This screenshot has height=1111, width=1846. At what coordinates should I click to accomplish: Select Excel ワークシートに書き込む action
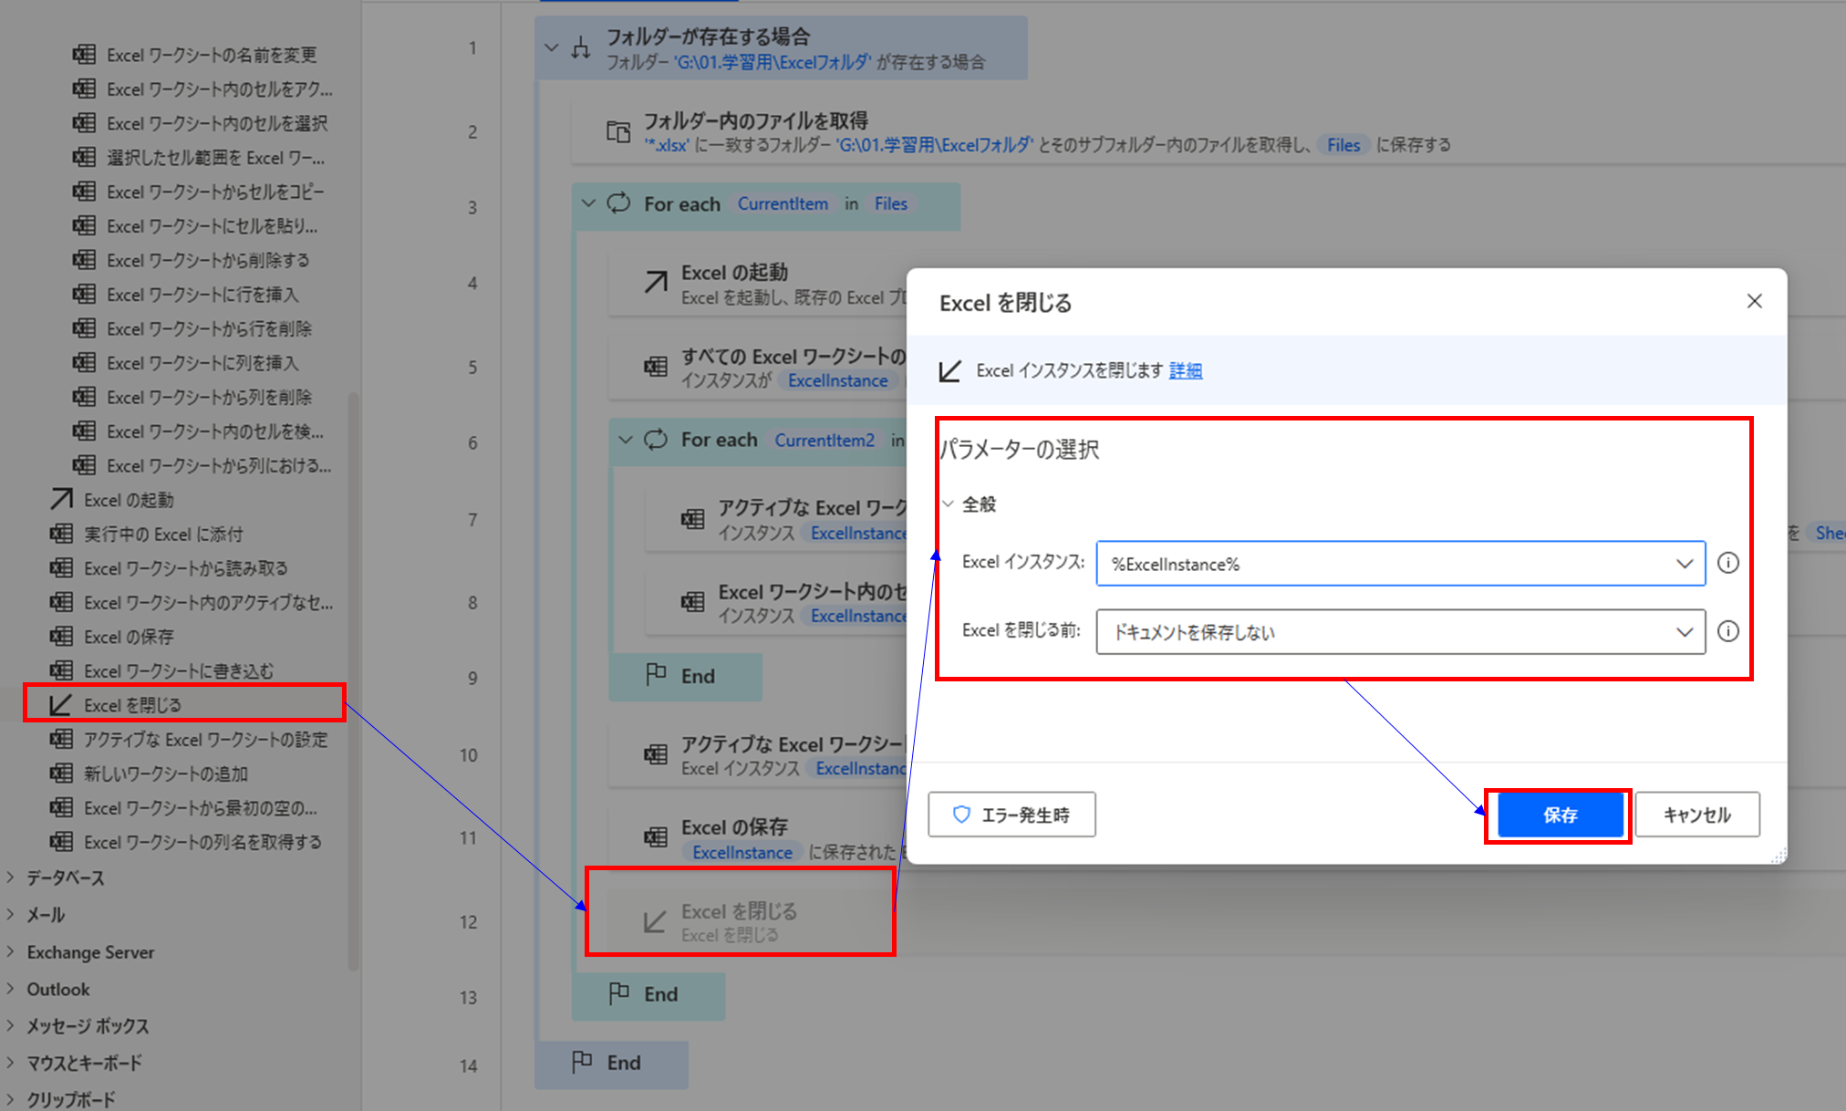tap(178, 671)
